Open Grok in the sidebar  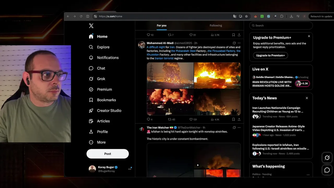(97, 79)
